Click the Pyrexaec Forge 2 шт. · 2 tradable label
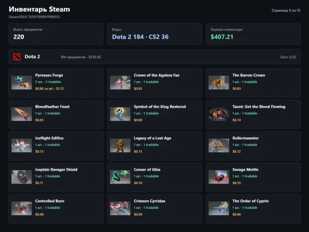Viewport: 309px width, 232px height. [48, 82]
